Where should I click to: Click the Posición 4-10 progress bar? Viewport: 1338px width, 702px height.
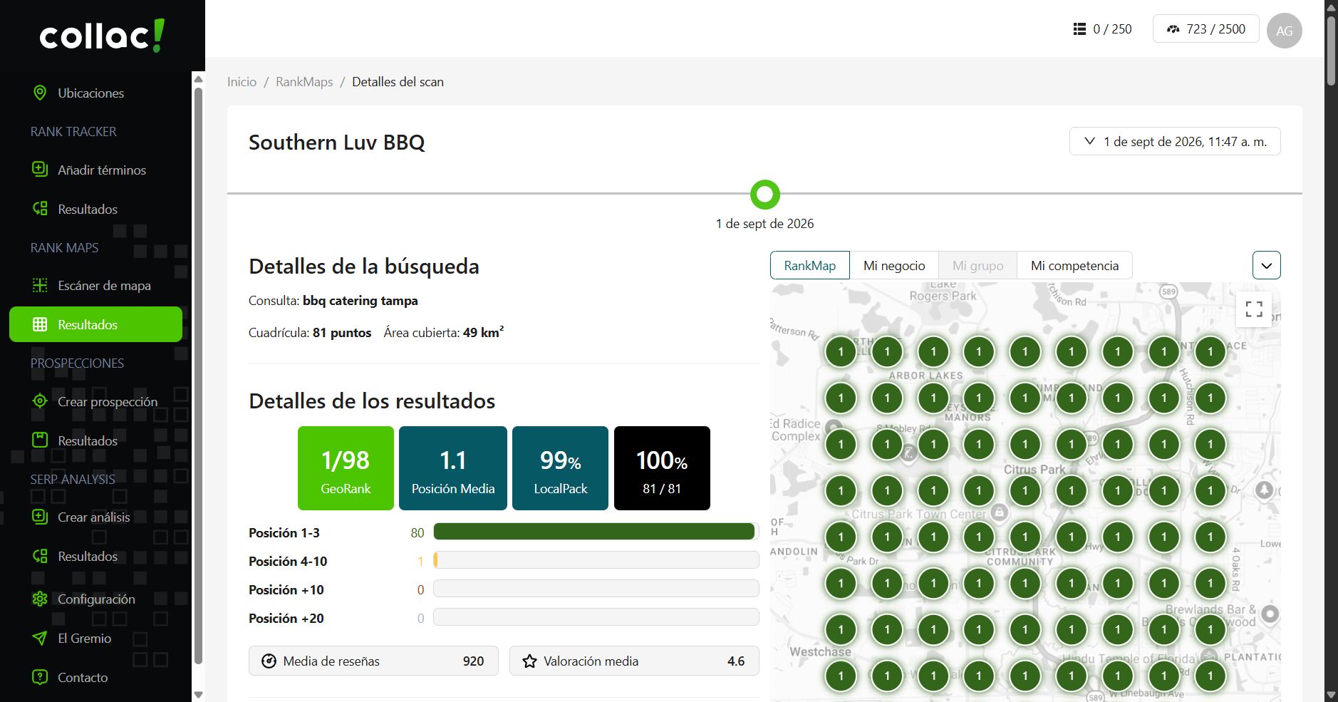point(596,560)
